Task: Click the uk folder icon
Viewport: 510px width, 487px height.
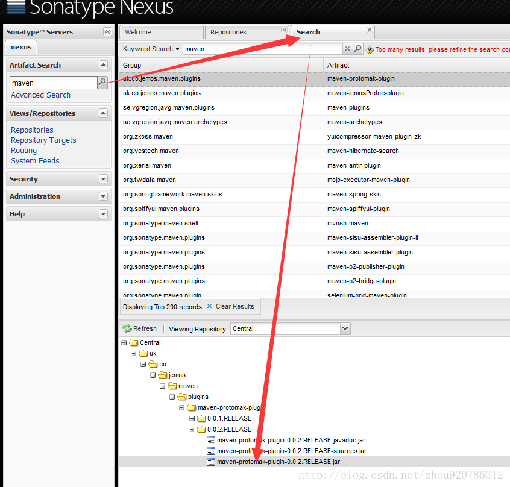Action: pos(143,353)
